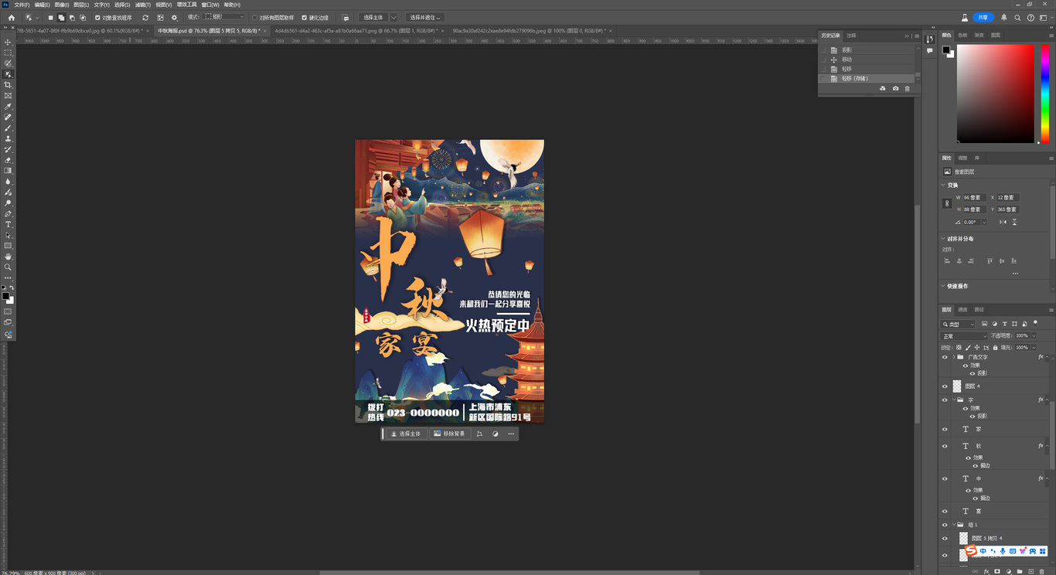Click 选择主体 in contextual task bar
Viewport: 1056px width, 575px height.
[405, 434]
